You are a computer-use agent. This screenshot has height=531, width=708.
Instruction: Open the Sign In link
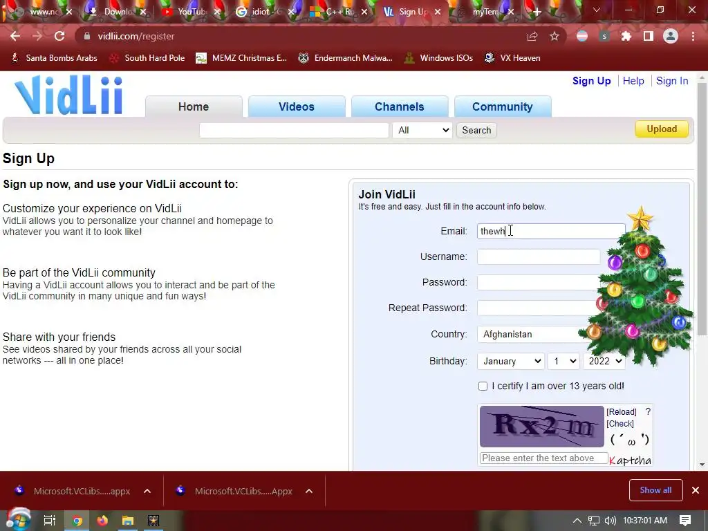(x=672, y=81)
